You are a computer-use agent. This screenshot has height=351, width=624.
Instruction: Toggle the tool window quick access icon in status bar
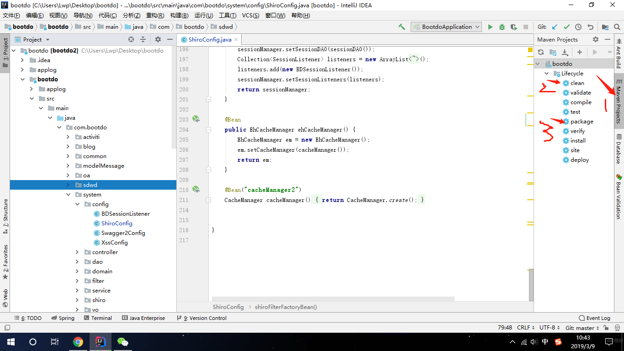7,328
